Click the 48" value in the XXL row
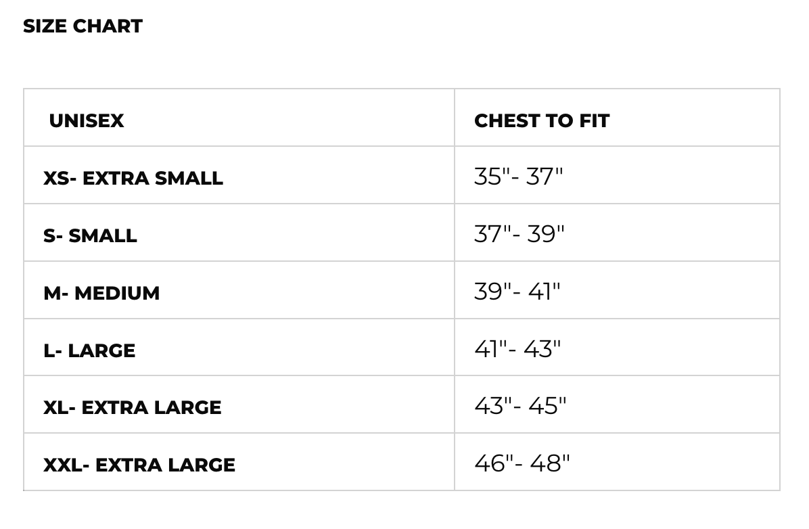The image size is (809, 529). pos(550,464)
